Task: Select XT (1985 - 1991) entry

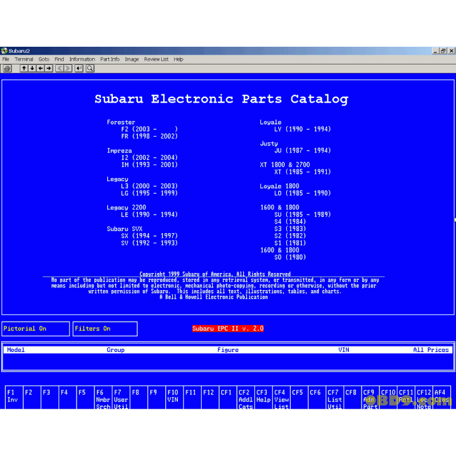Action: pos(303,172)
